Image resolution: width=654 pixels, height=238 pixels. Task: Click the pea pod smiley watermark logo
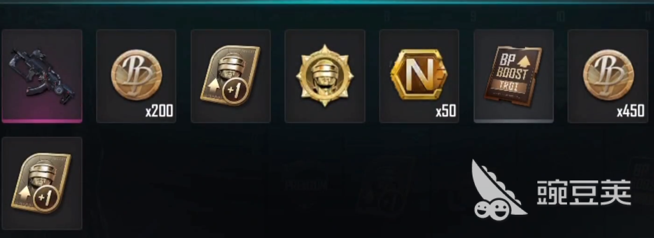(x=496, y=189)
